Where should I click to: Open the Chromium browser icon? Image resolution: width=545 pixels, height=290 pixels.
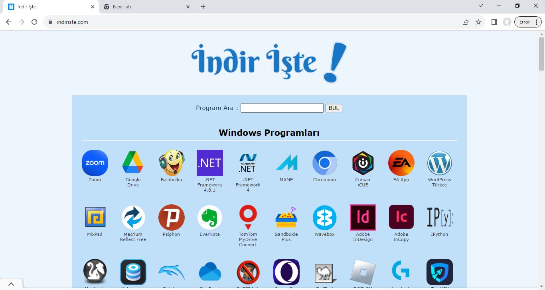324,163
